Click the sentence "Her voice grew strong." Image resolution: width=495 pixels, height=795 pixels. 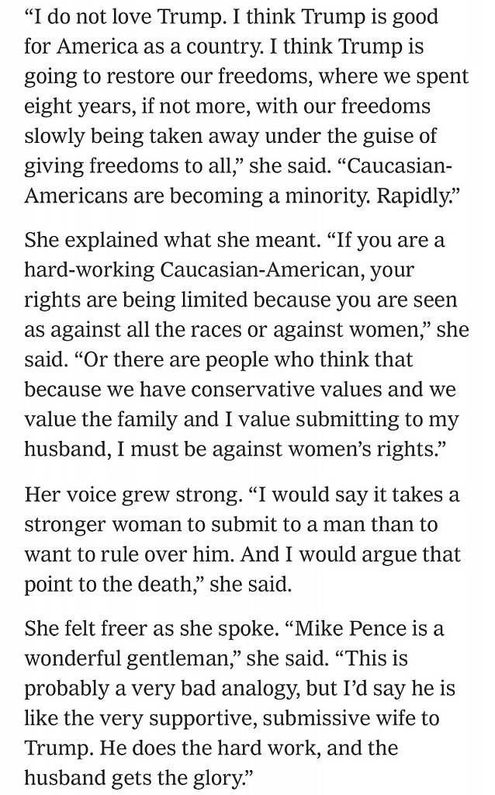coord(133,495)
